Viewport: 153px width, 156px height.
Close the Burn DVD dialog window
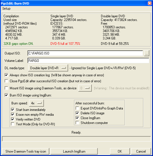(x=150, y=3)
